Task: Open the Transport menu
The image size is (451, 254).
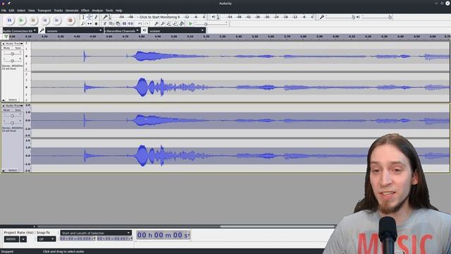Action: (44, 11)
